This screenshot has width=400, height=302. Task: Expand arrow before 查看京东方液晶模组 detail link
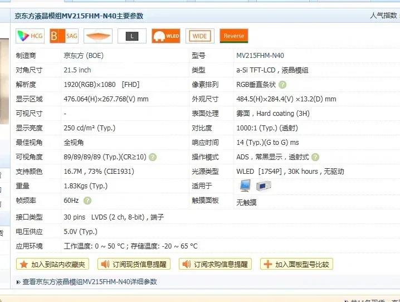point(18,282)
